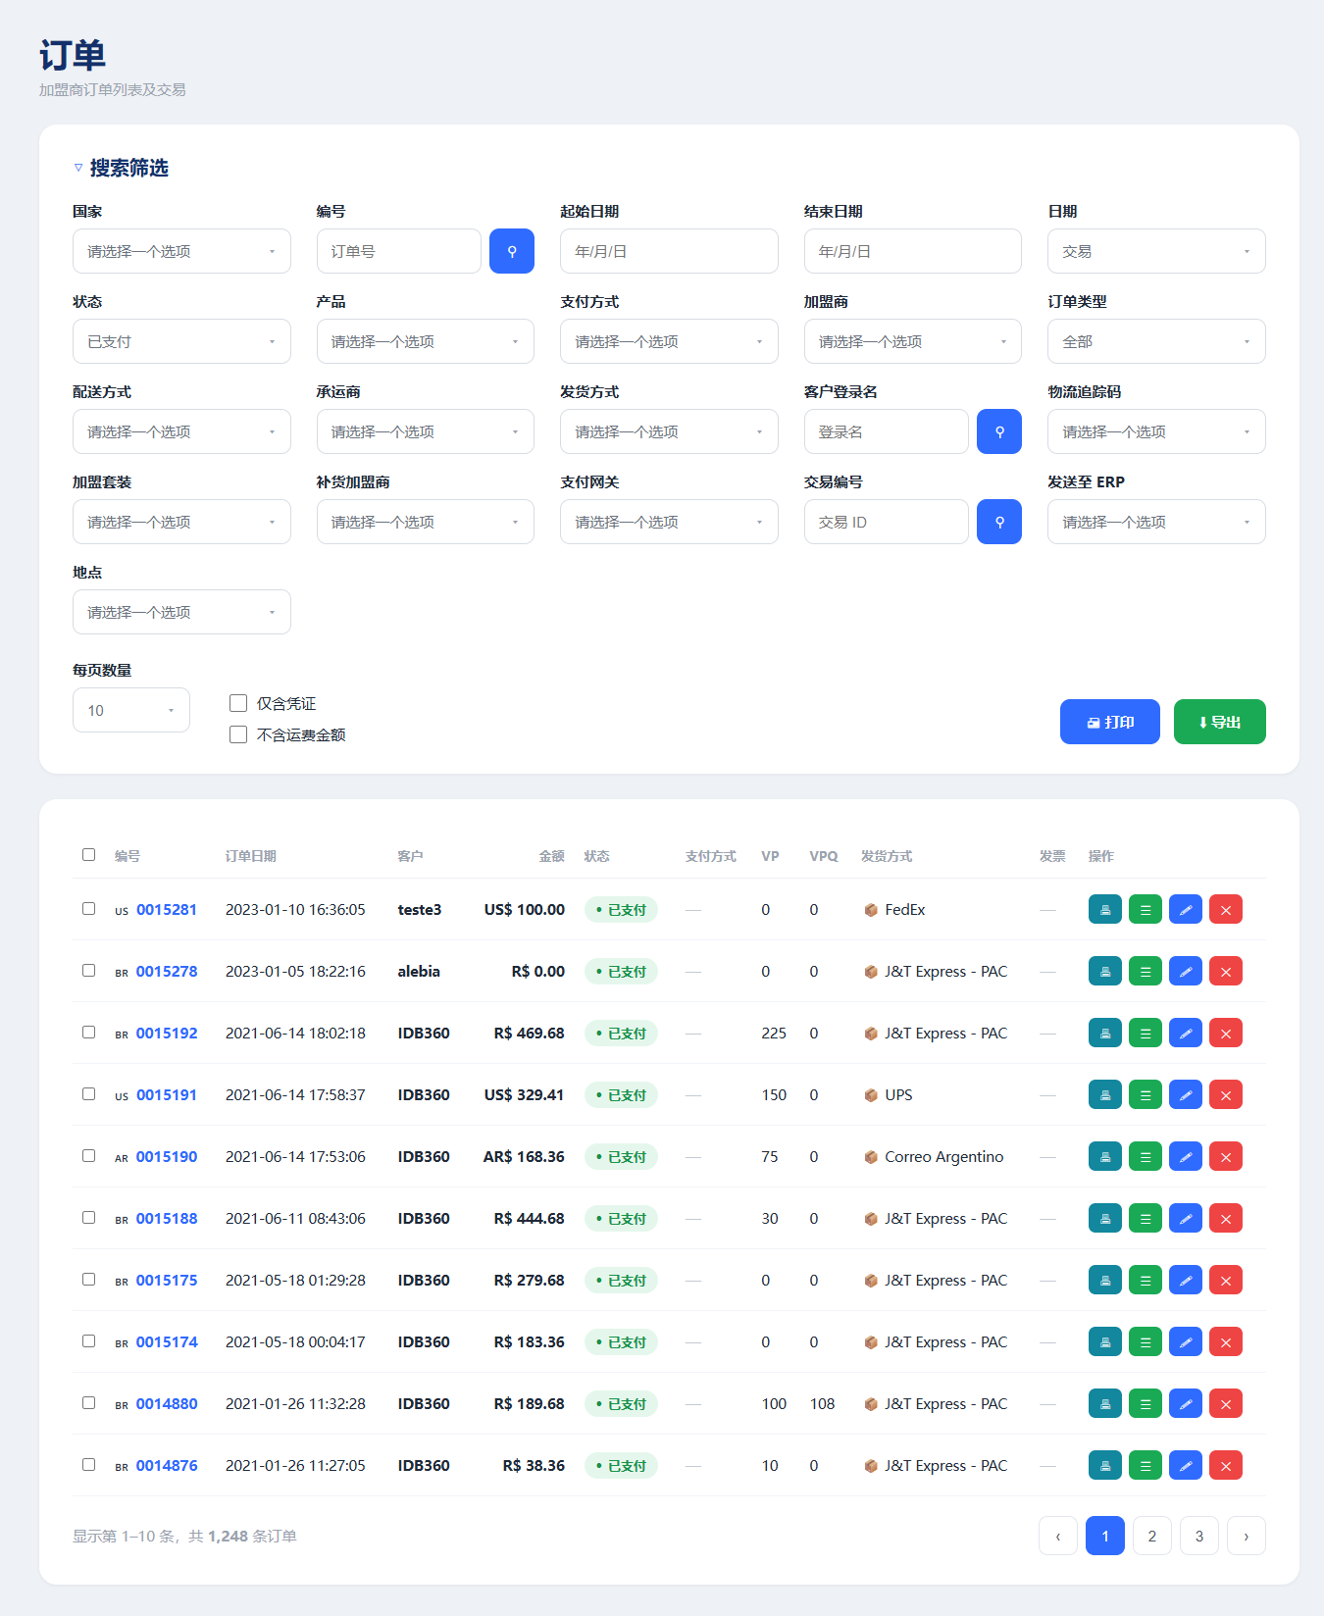Go to previous page with left arrow
This screenshot has width=1324, height=1616.
(1058, 1536)
